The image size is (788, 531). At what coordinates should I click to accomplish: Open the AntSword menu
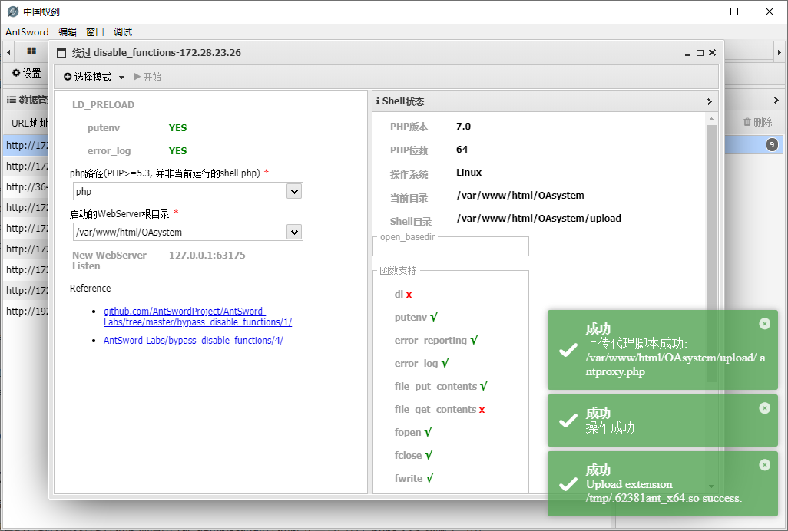[27, 32]
